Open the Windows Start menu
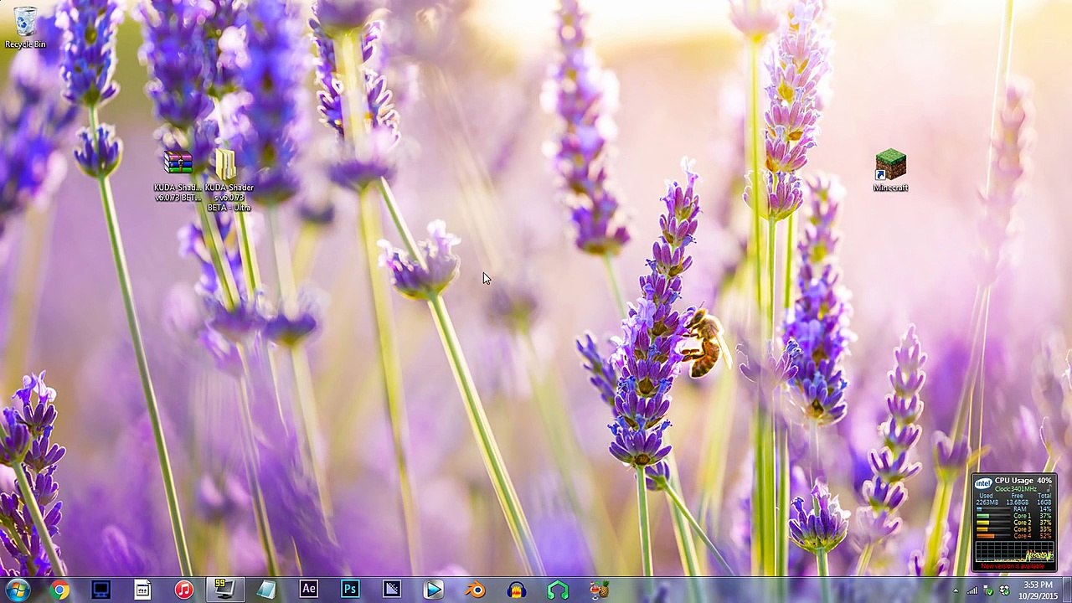The image size is (1072, 603). 18,590
